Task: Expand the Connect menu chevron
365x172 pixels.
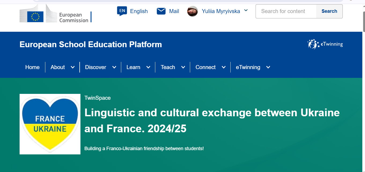Action: coord(224,67)
